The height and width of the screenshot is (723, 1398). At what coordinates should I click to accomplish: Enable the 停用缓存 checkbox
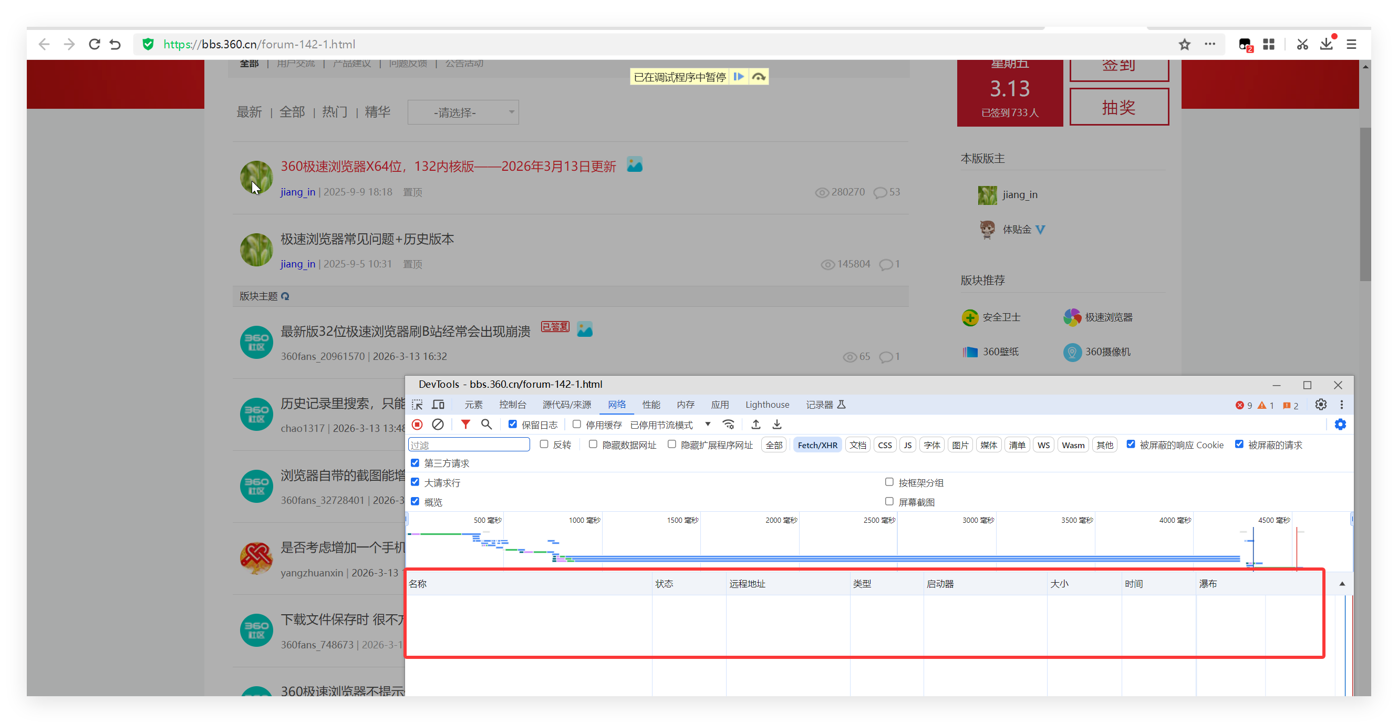tap(576, 424)
